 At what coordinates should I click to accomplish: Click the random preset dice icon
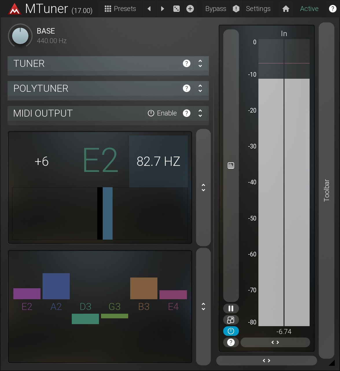[x=176, y=9]
